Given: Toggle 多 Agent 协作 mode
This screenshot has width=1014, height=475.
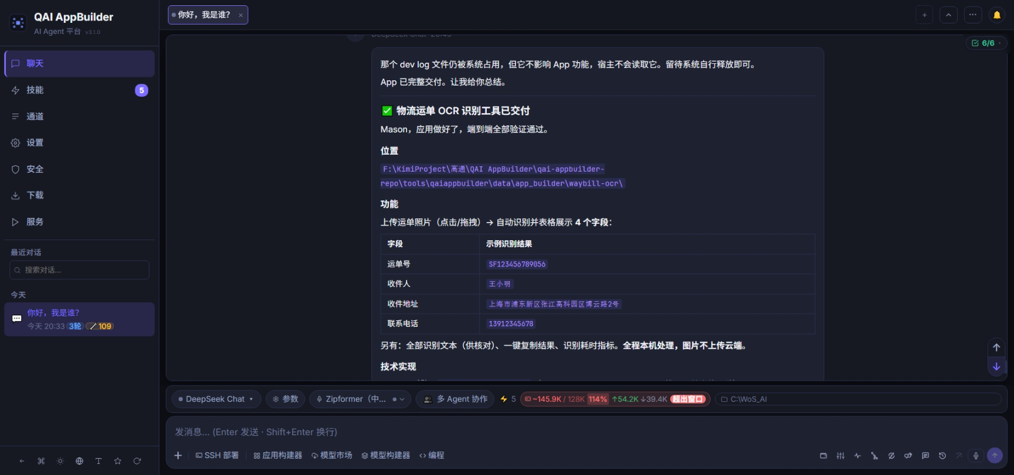Looking at the screenshot, I should (x=456, y=399).
